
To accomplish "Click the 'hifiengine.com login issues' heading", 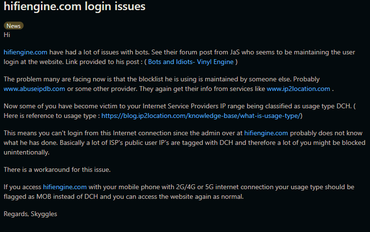I will [75, 6].
